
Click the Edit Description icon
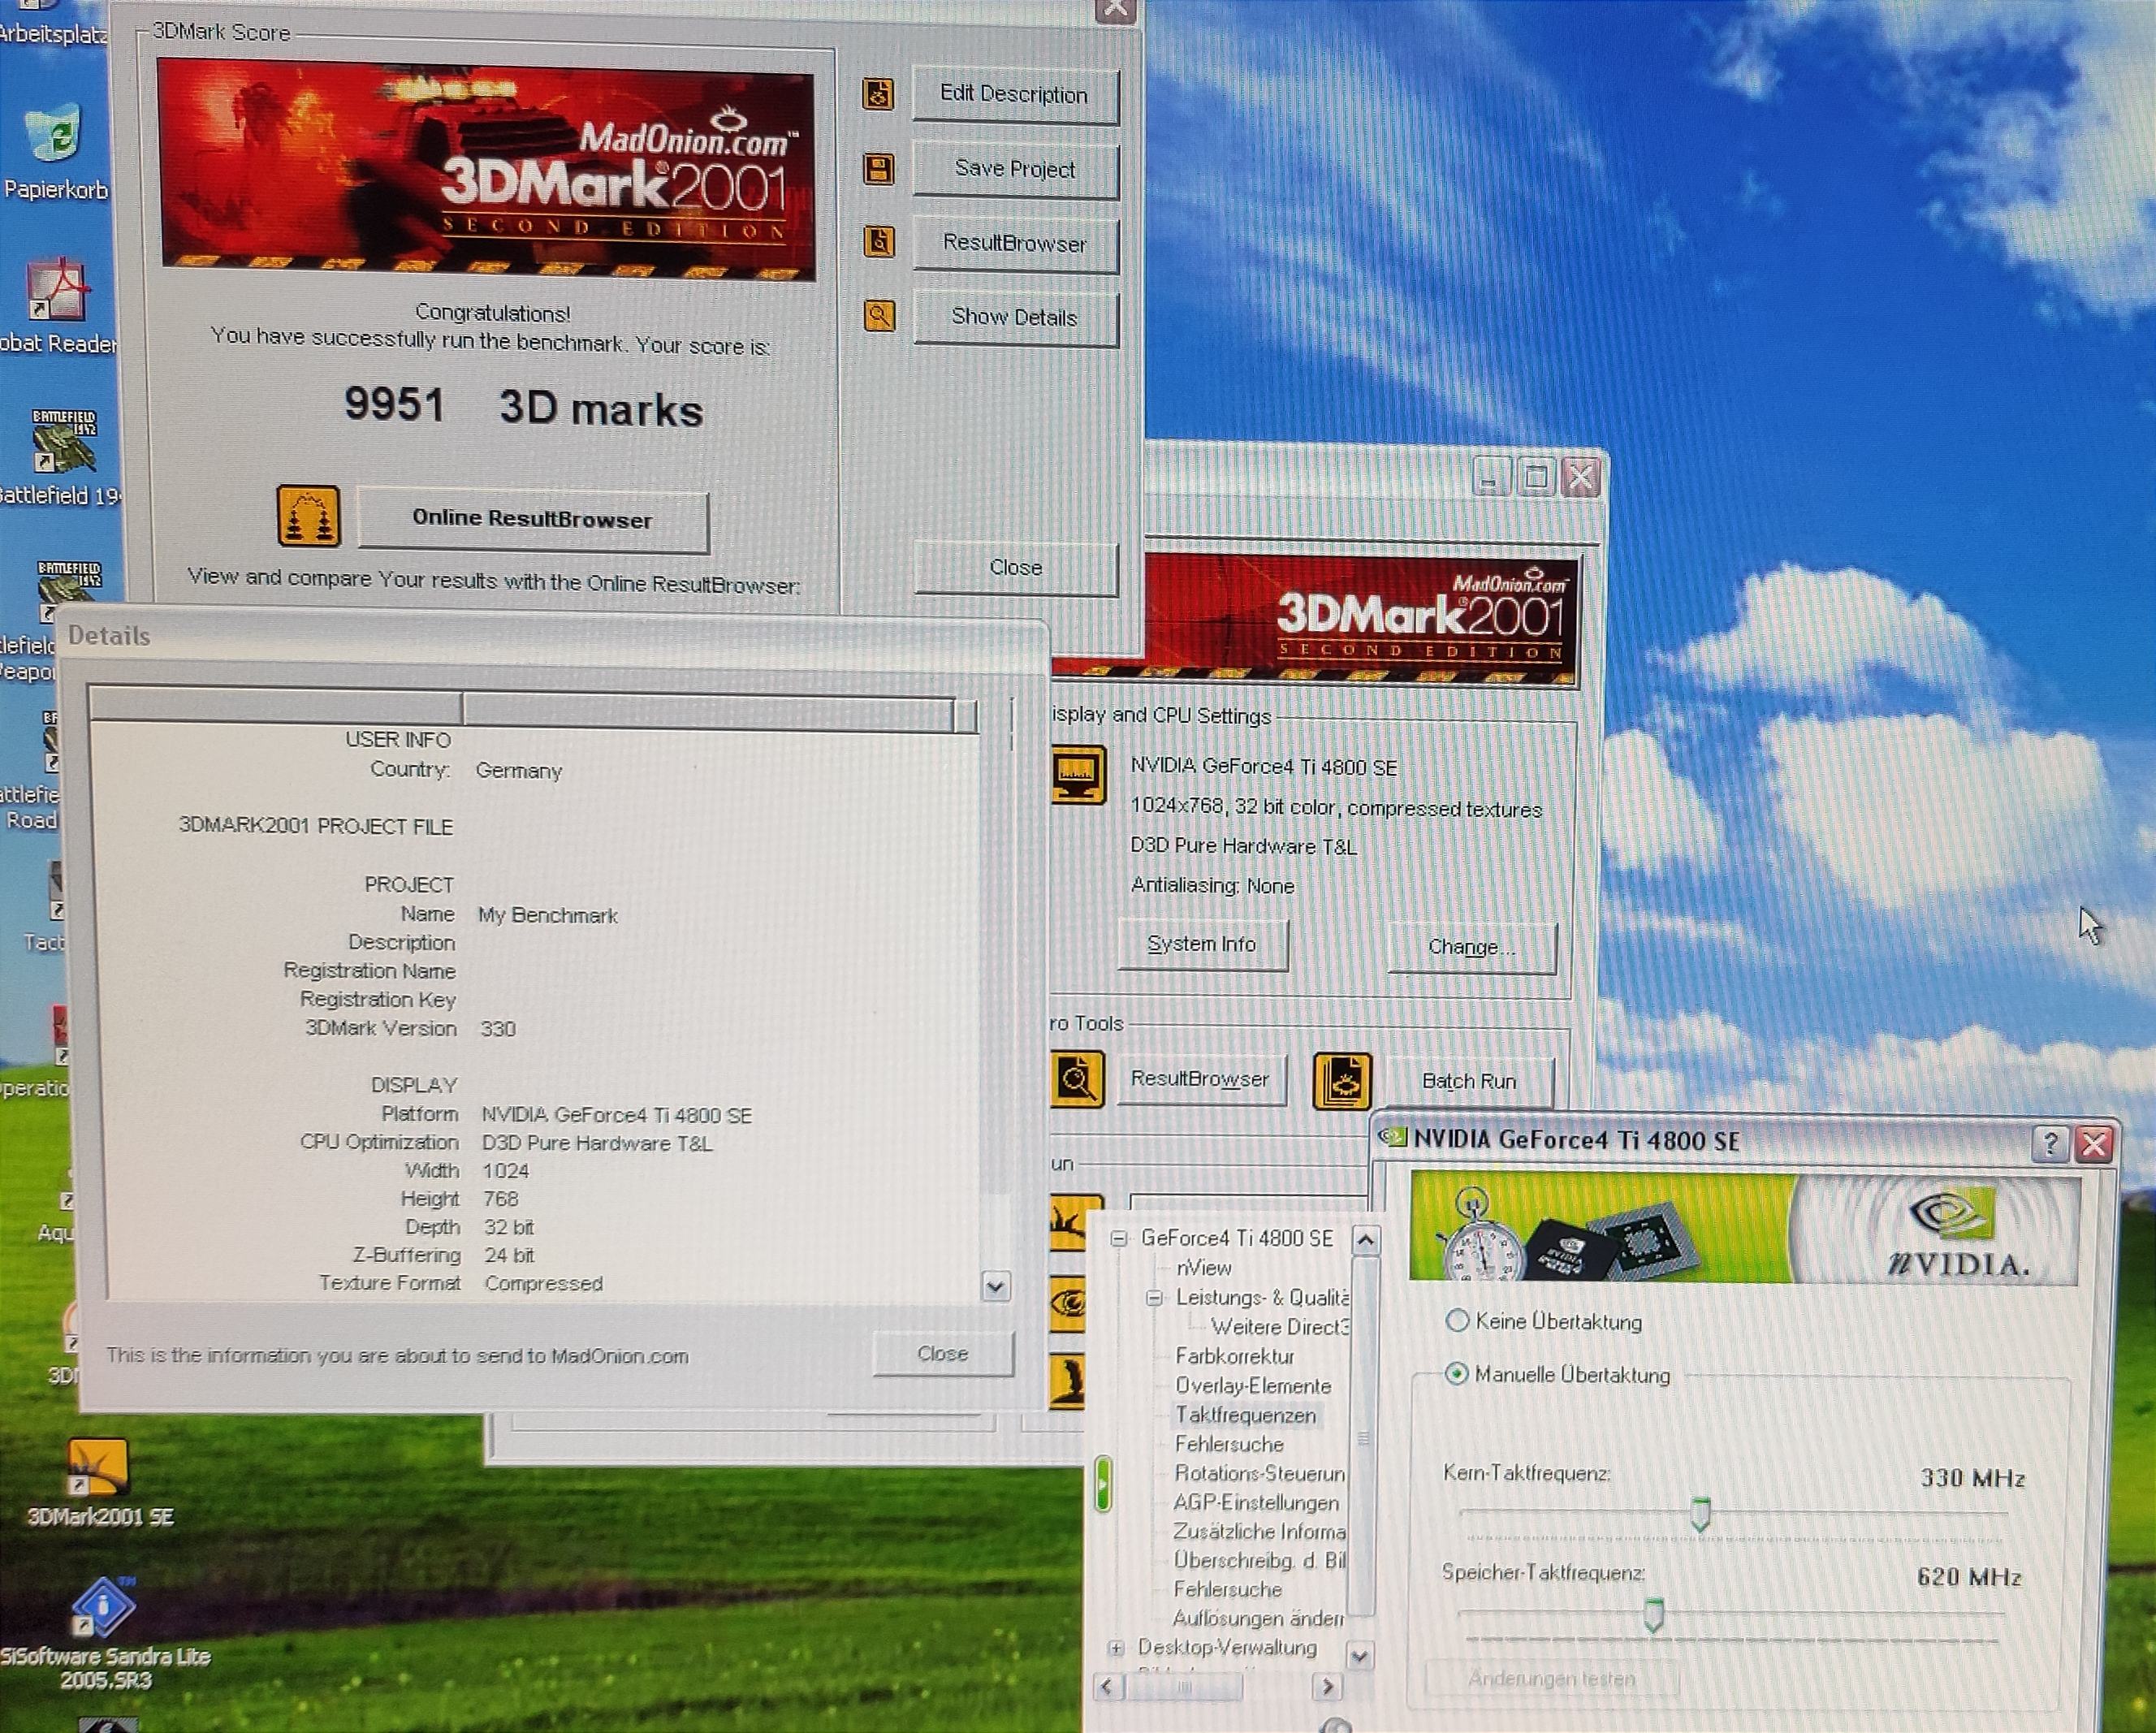878,95
